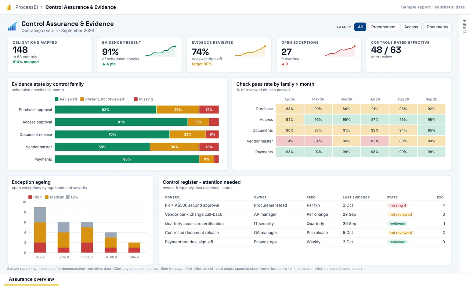Viewport: 470px width, 294px height.
Task: Sort register by the OWNER column header
Action: pos(260,197)
